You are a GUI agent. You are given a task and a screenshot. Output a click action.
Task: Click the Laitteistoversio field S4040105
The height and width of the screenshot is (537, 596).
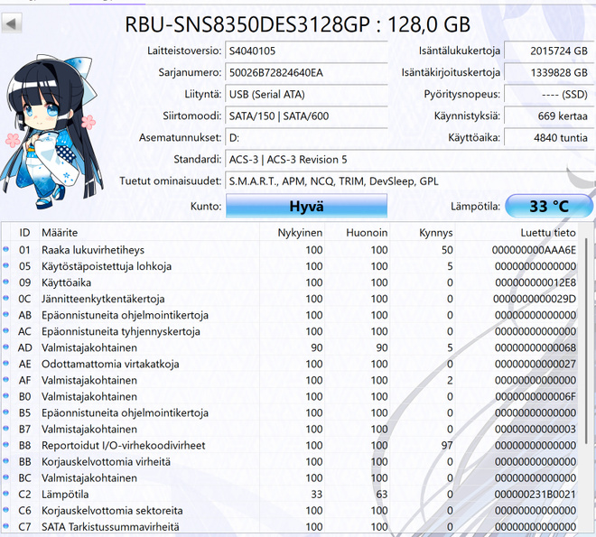tap(306, 51)
